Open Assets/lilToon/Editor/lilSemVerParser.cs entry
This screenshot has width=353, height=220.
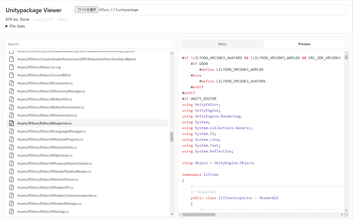[x=86, y=179]
